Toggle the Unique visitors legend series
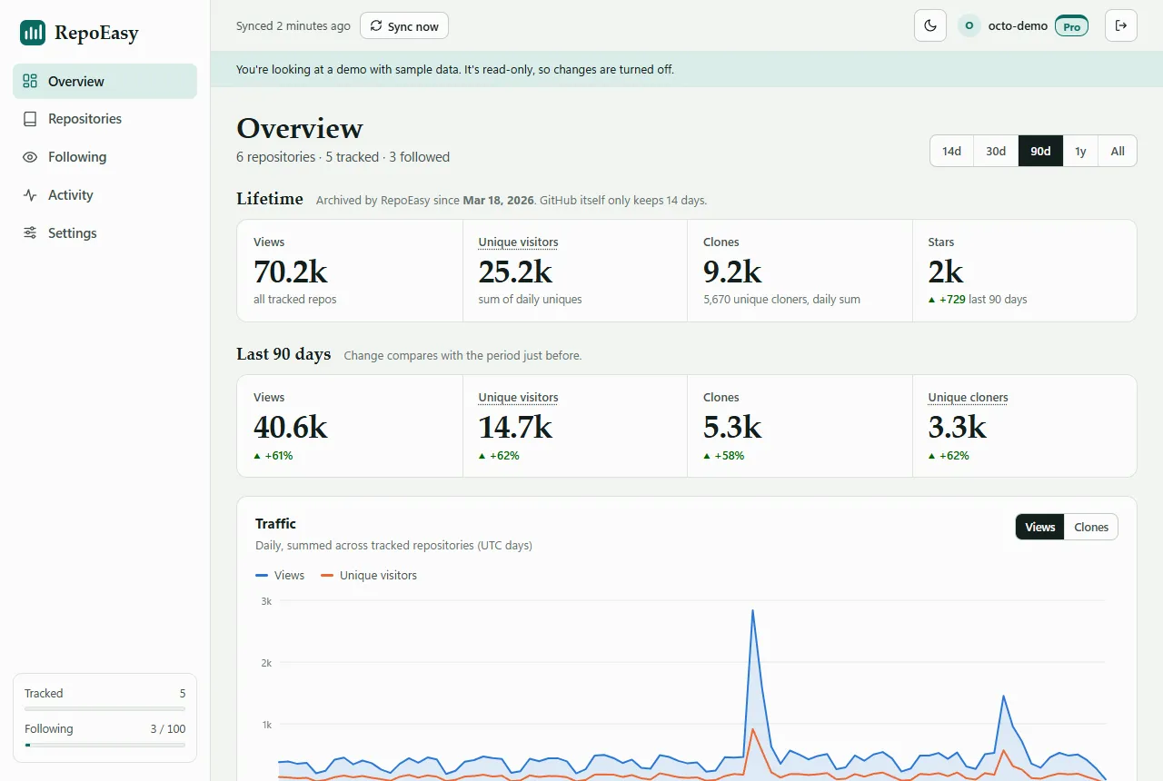The width and height of the screenshot is (1163, 781). pos(369,575)
